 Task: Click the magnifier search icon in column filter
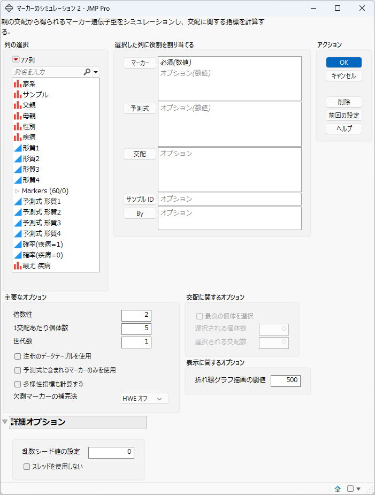pos(87,72)
